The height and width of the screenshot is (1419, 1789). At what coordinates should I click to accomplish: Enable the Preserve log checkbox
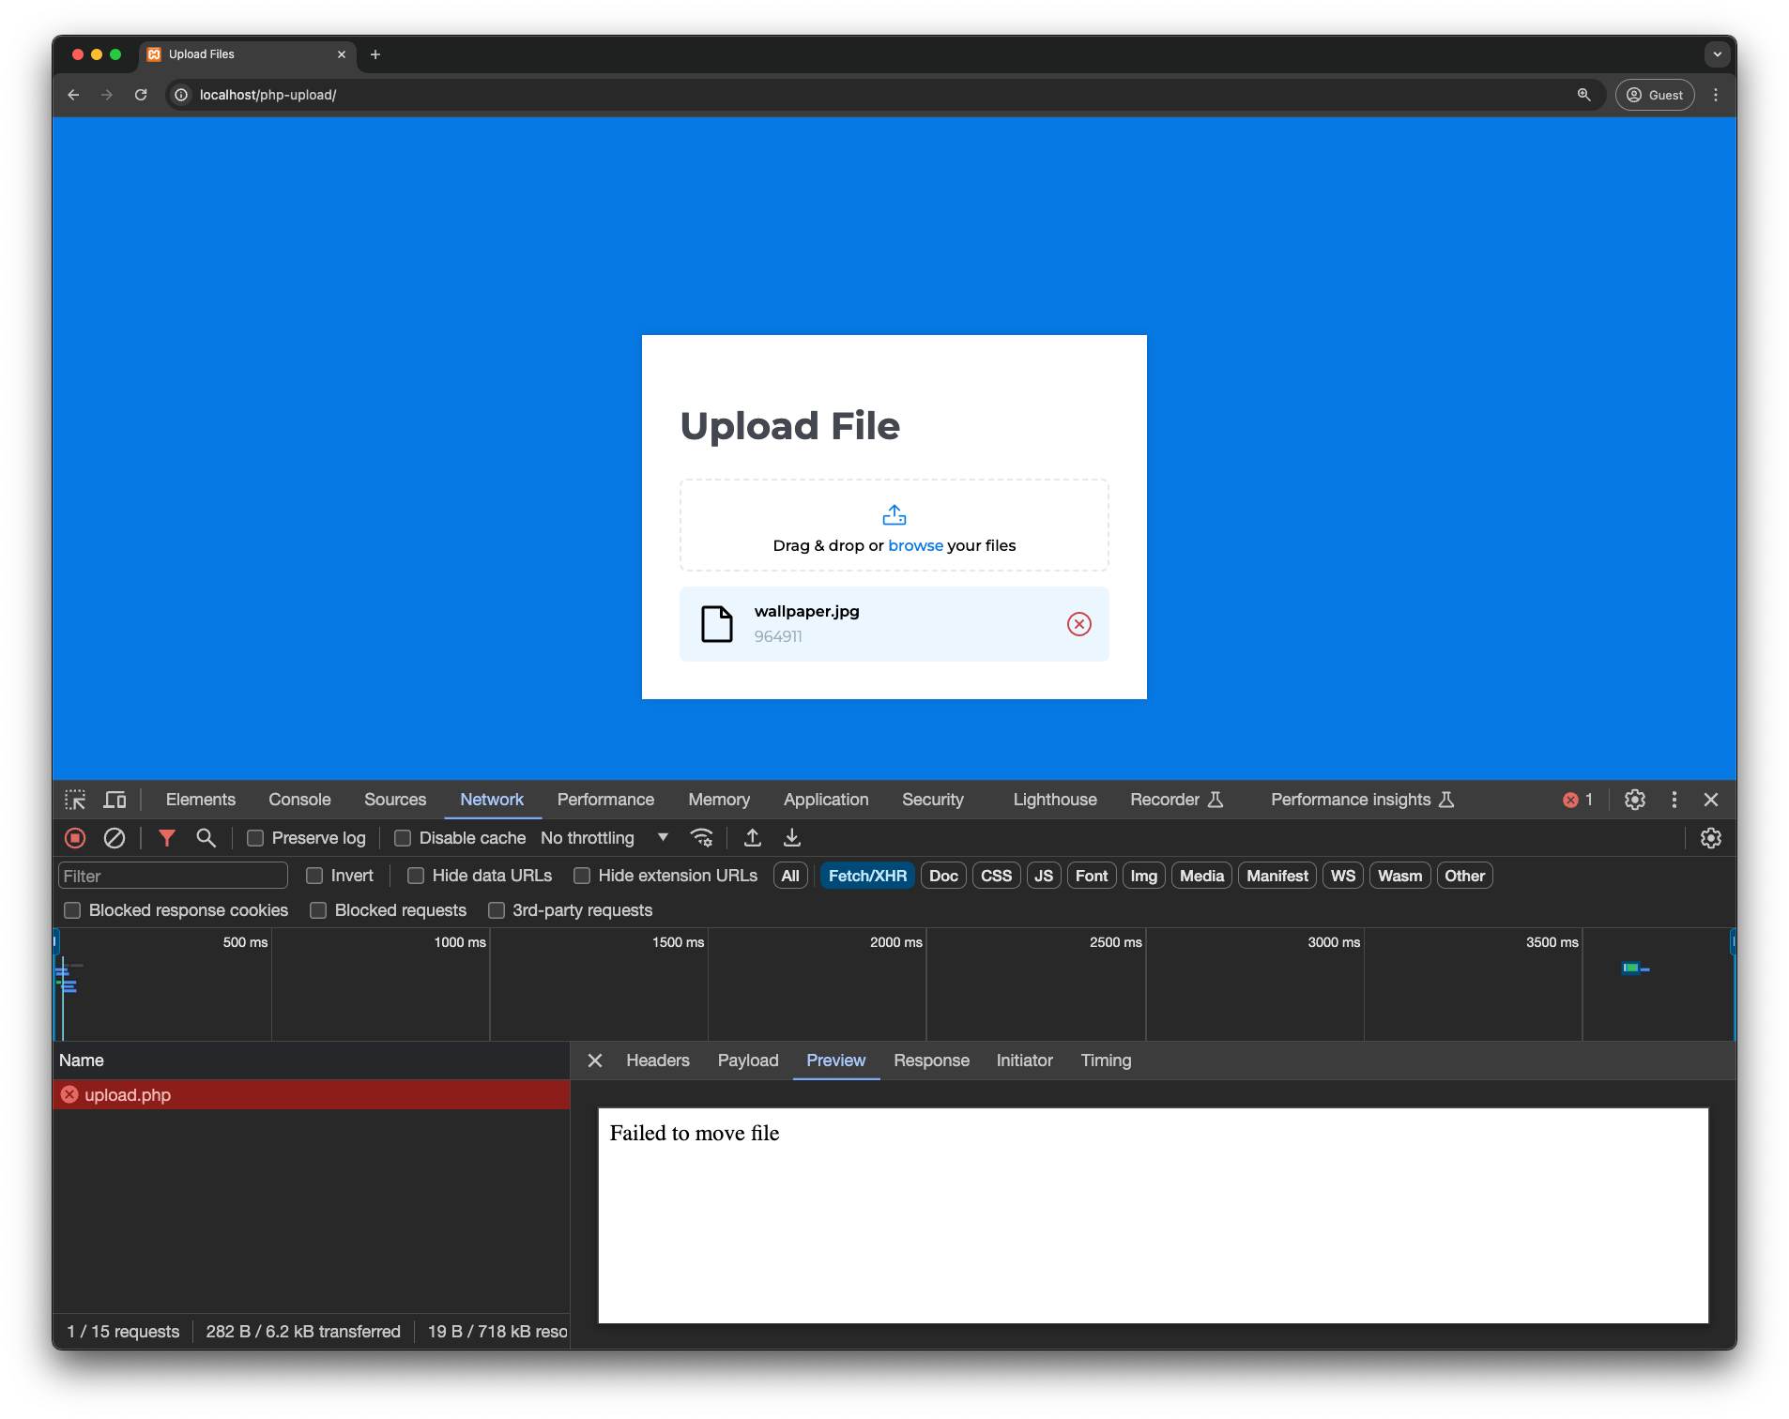click(255, 838)
